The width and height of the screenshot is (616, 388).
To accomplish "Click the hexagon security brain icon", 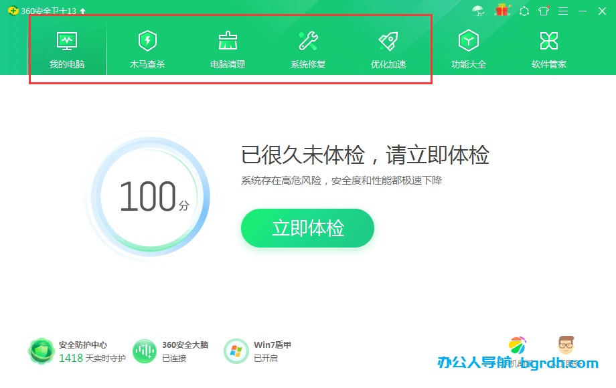I will pos(526,11).
